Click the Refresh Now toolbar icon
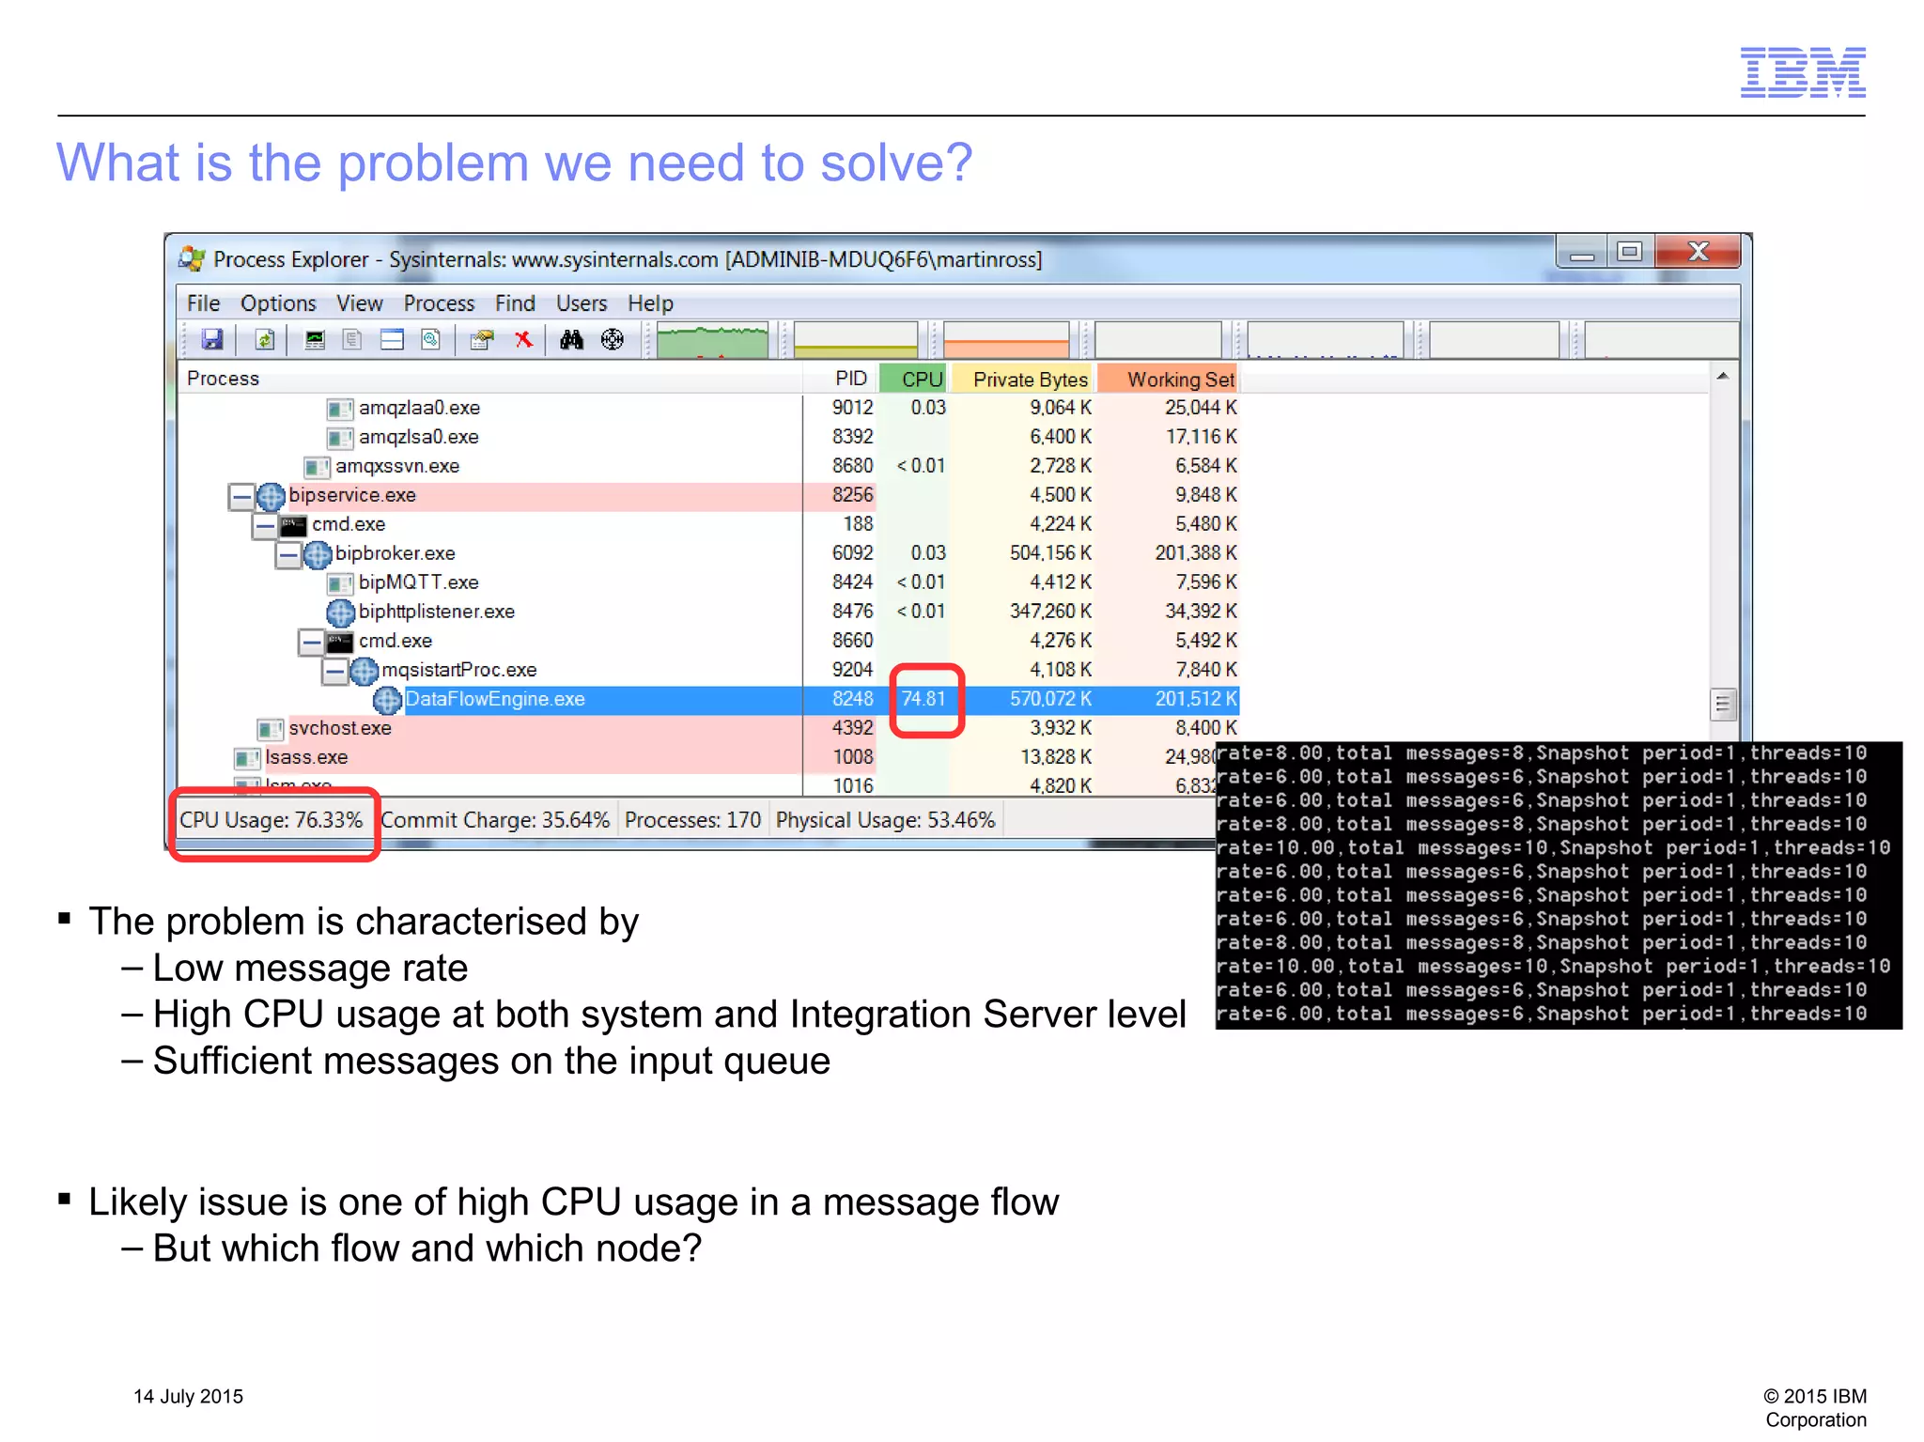1924x1442 pixels. 265,340
